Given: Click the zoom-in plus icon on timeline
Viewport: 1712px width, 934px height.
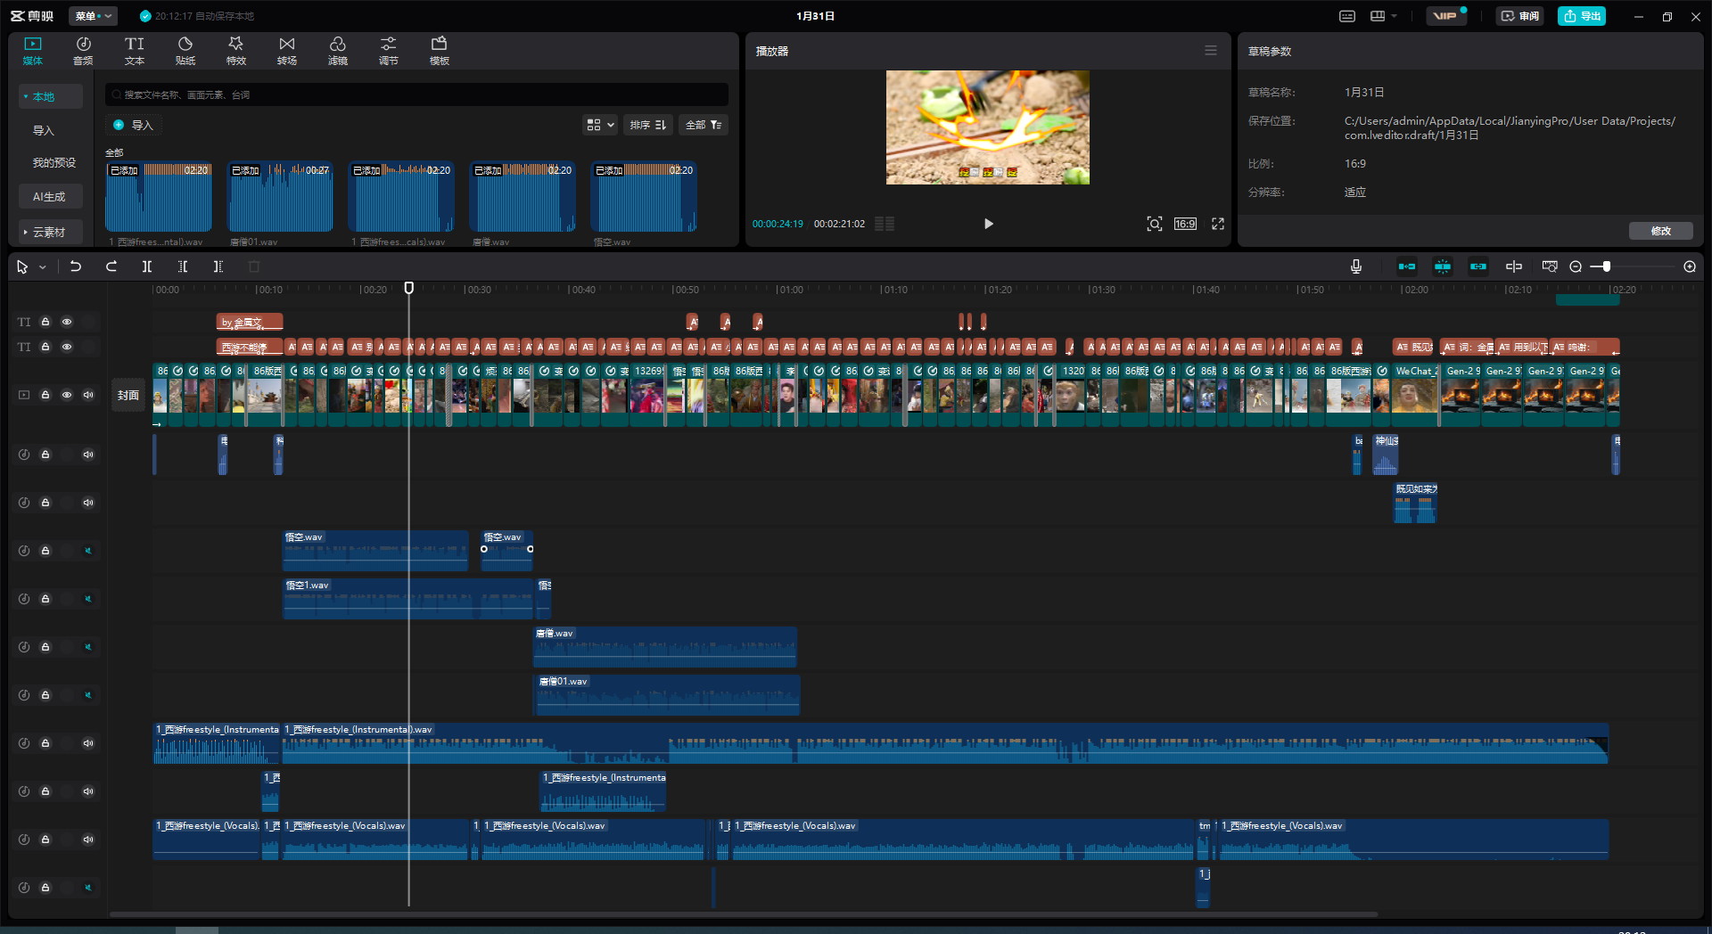Looking at the screenshot, I should click(x=1689, y=266).
